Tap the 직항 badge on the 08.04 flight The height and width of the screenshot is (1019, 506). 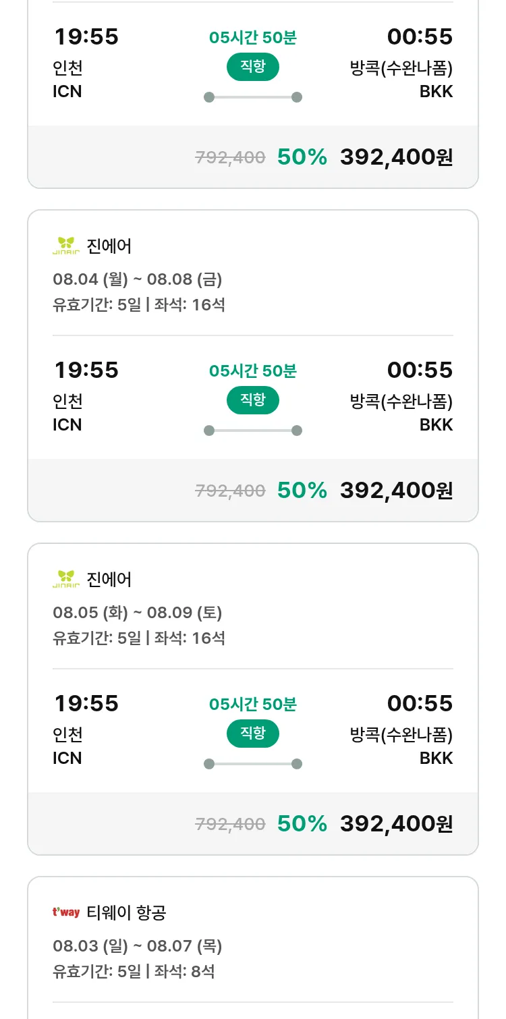click(253, 400)
